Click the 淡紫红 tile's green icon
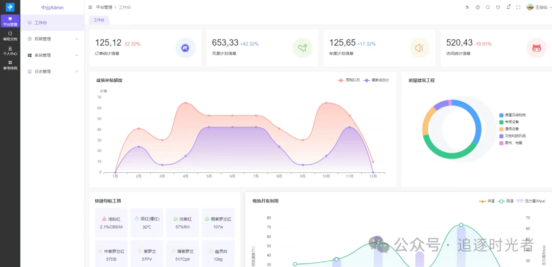Image resolution: width=552 pixels, height=267 pixels. (x=175, y=219)
